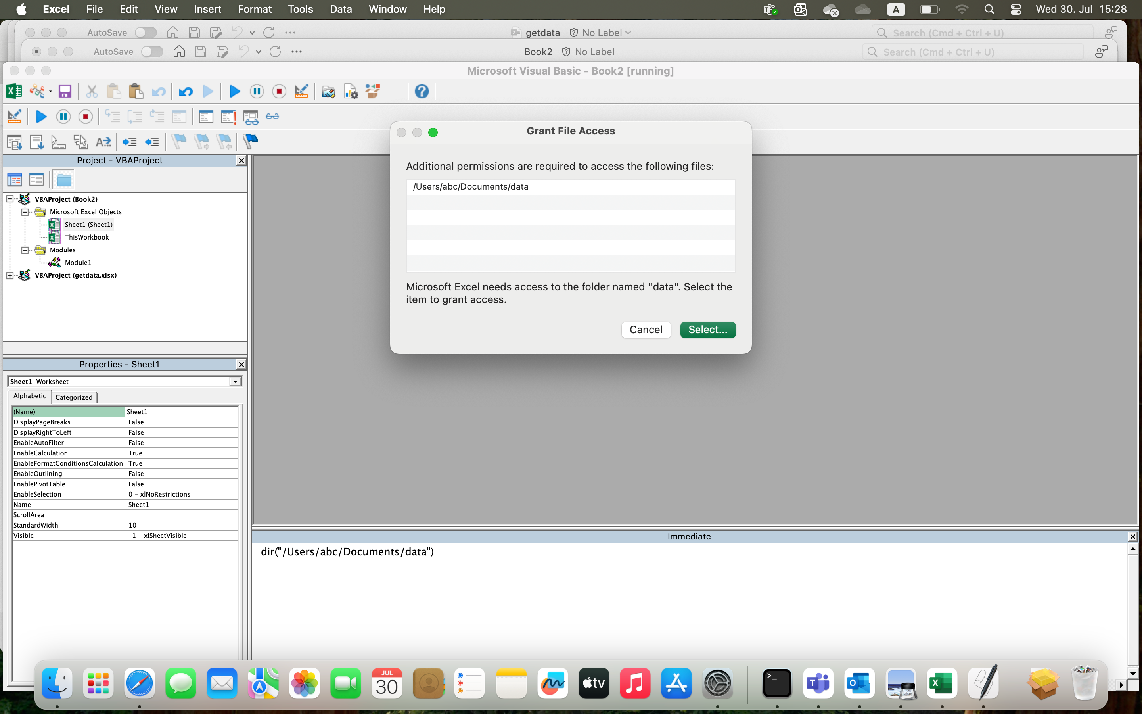Open the Insert menu
Viewport: 1142px width, 714px height.
pos(208,9)
